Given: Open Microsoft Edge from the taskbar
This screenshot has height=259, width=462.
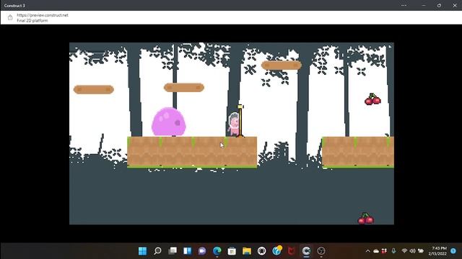Looking at the screenshot, I should pos(217,251).
